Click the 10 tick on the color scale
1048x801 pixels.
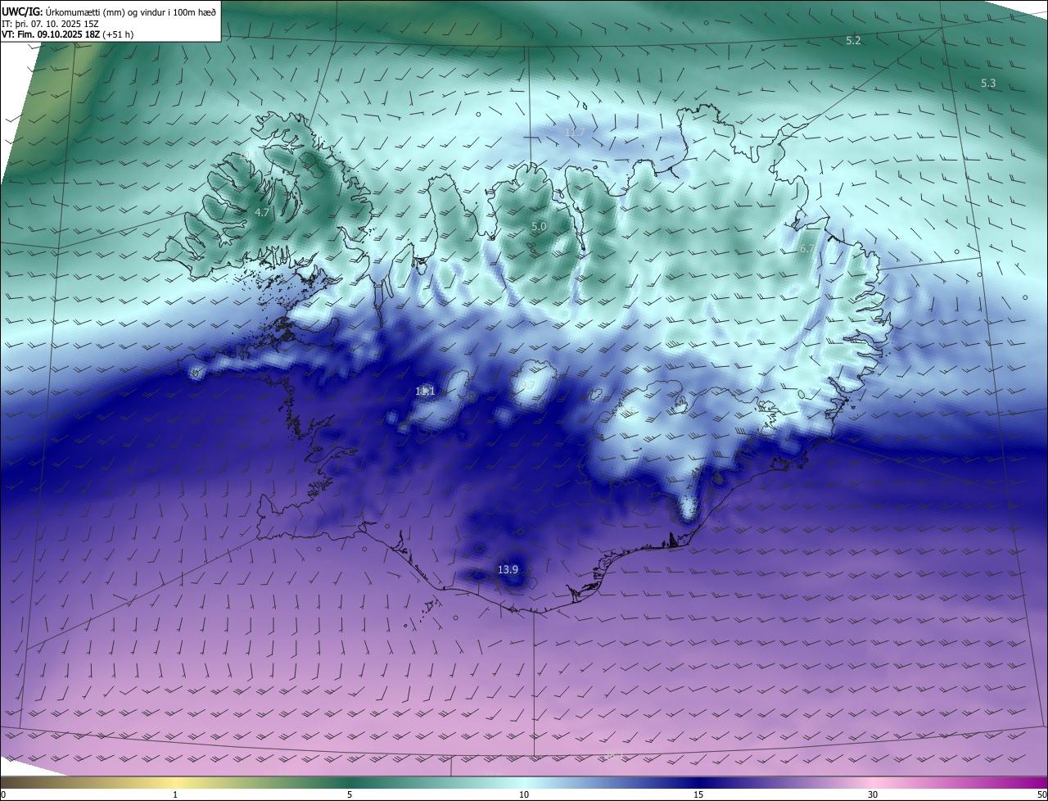(524, 794)
